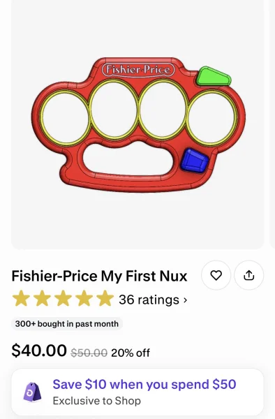275x419 pixels.
Task: Open the share upload icon
Action: pyautogui.click(x=249, y=275)
